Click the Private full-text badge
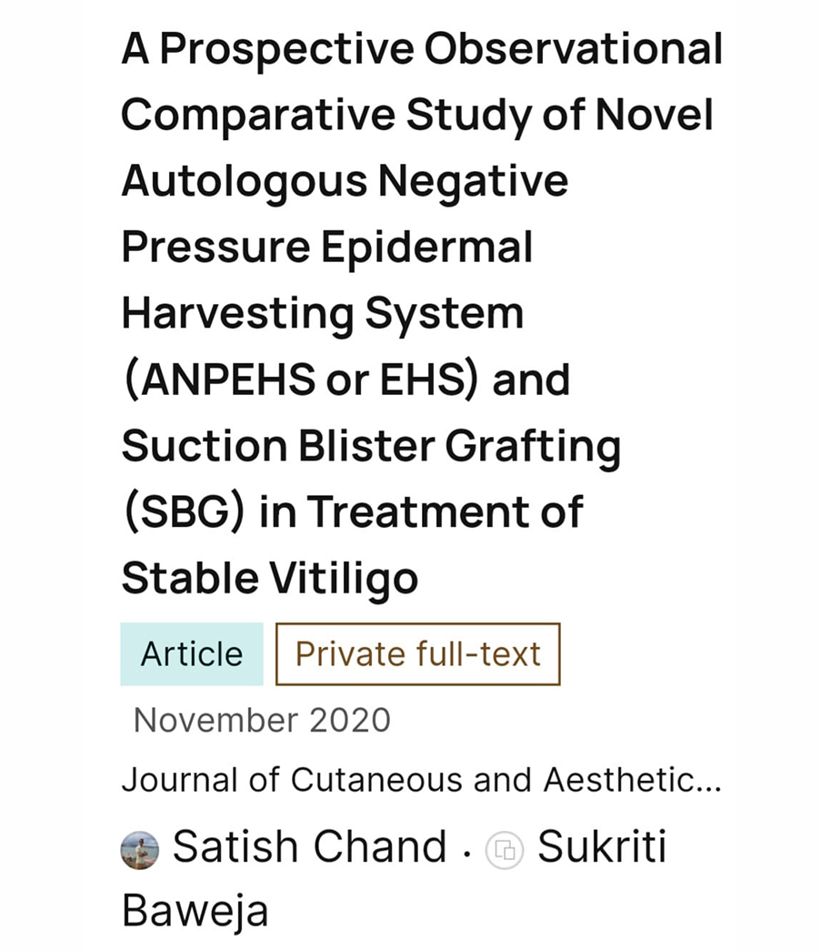This screenshot has width=821, height=951. point(417,654)
